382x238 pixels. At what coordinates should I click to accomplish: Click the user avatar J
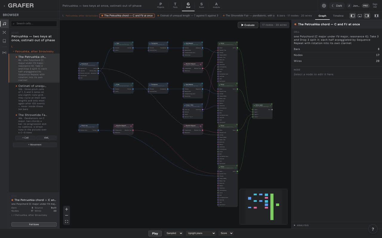[349, 6]
